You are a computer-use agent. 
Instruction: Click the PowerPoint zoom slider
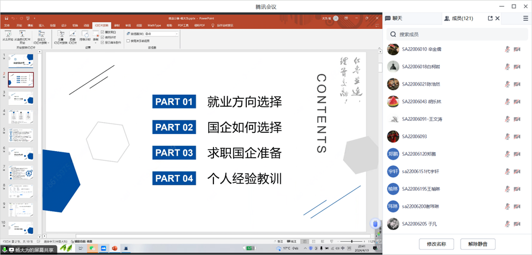click(352, 242)
